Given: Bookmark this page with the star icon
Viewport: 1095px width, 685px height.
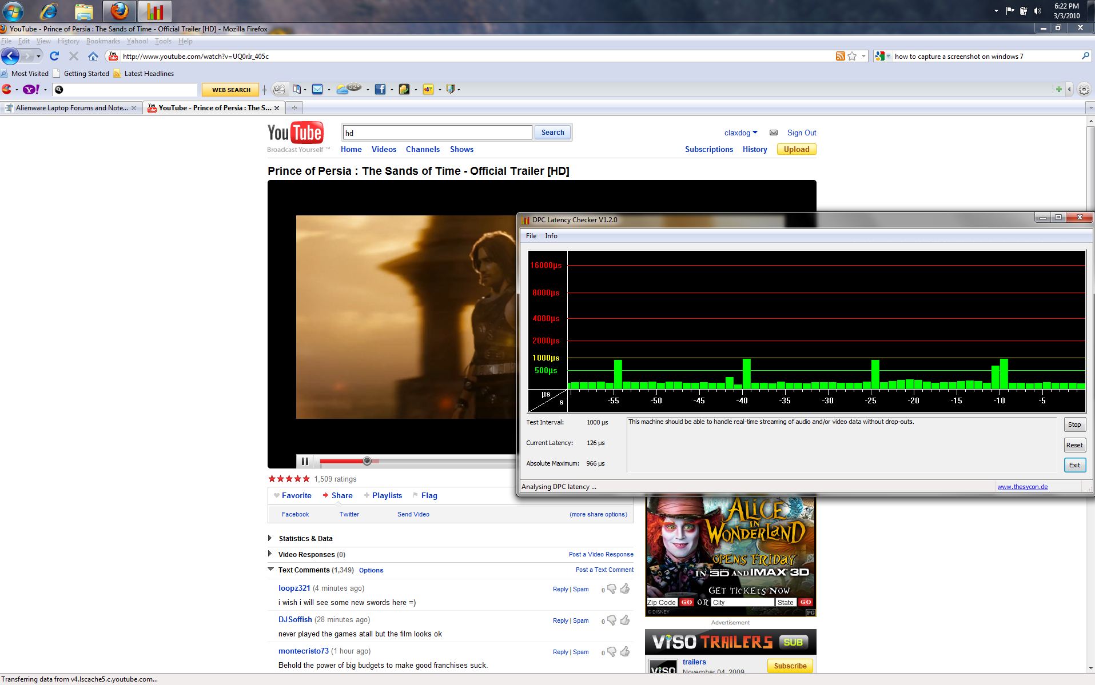Looking at the screenshot, I should point(852,56).
